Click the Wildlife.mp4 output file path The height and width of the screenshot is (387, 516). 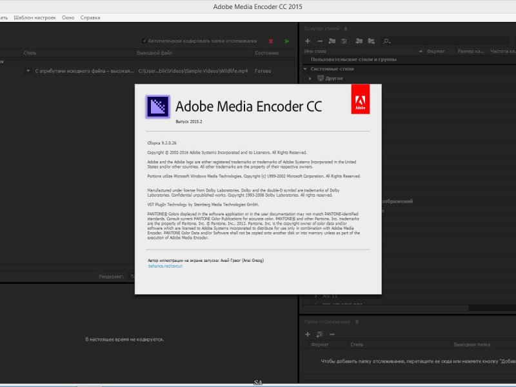(x=193, y=71)
